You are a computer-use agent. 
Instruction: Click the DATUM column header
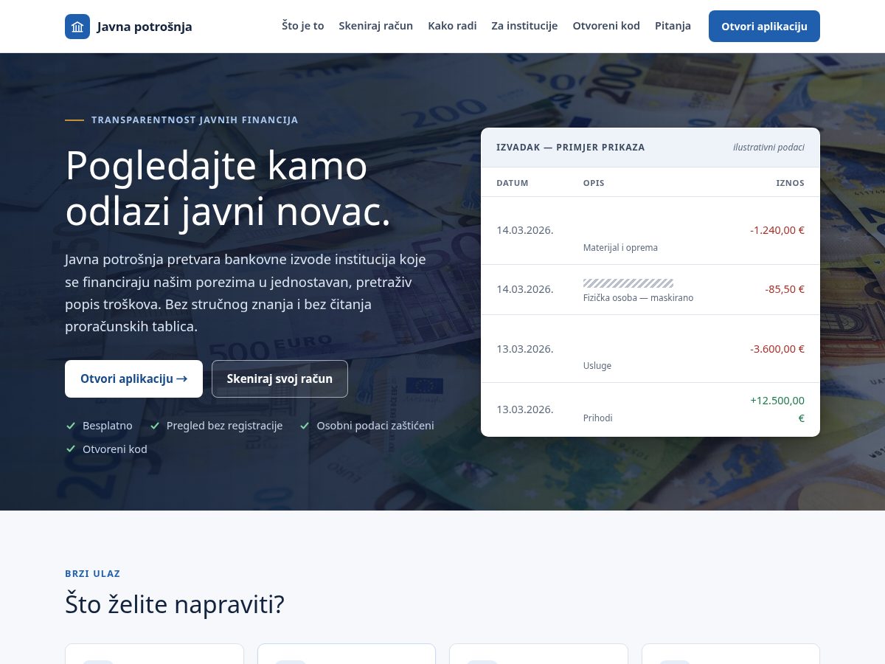point(513,183)
